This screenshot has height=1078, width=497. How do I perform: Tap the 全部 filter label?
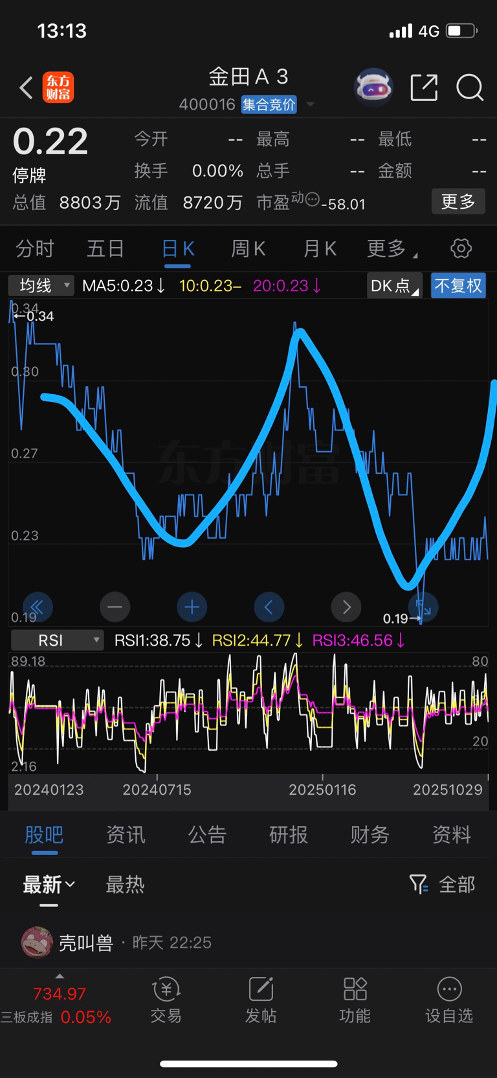[457, 884]
